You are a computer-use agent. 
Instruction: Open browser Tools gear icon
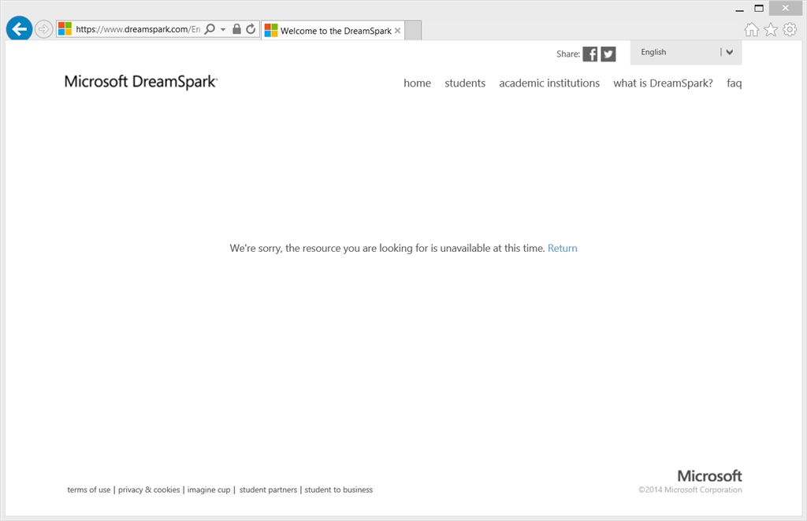point(790,29)
